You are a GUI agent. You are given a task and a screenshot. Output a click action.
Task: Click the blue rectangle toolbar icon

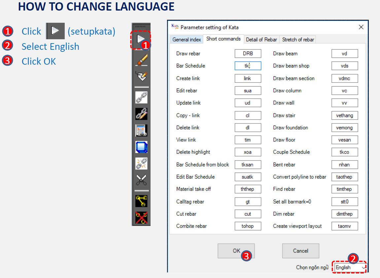[141, 147]
